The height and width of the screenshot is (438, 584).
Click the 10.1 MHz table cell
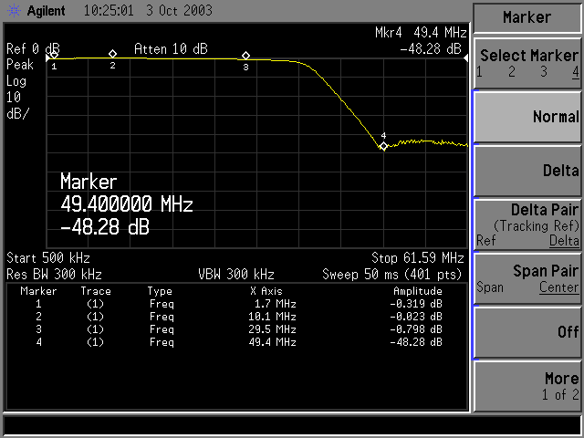(272, 317)
